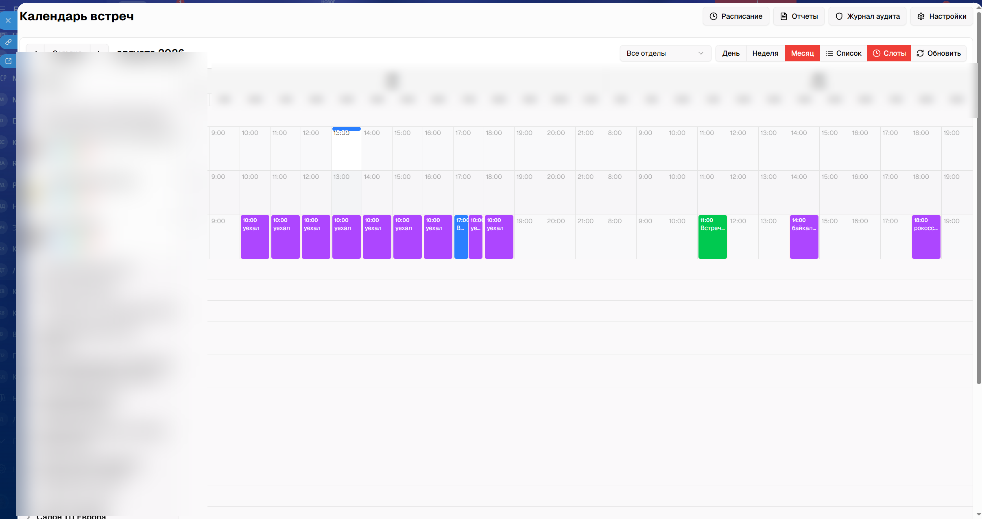Open the 18:00 рокосс... event
Screen dimensions: 982x519
tap(926, 237)
